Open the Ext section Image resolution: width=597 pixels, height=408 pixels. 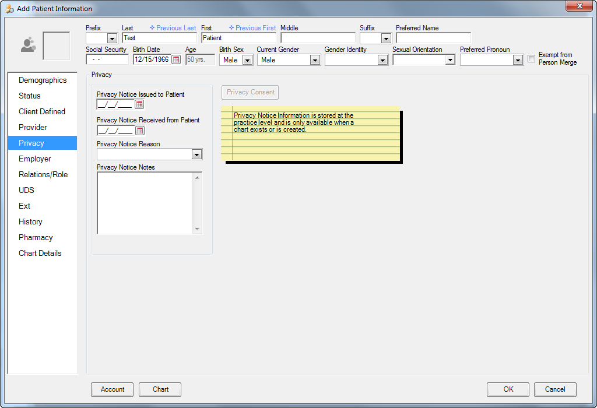[x=43, y=206]
